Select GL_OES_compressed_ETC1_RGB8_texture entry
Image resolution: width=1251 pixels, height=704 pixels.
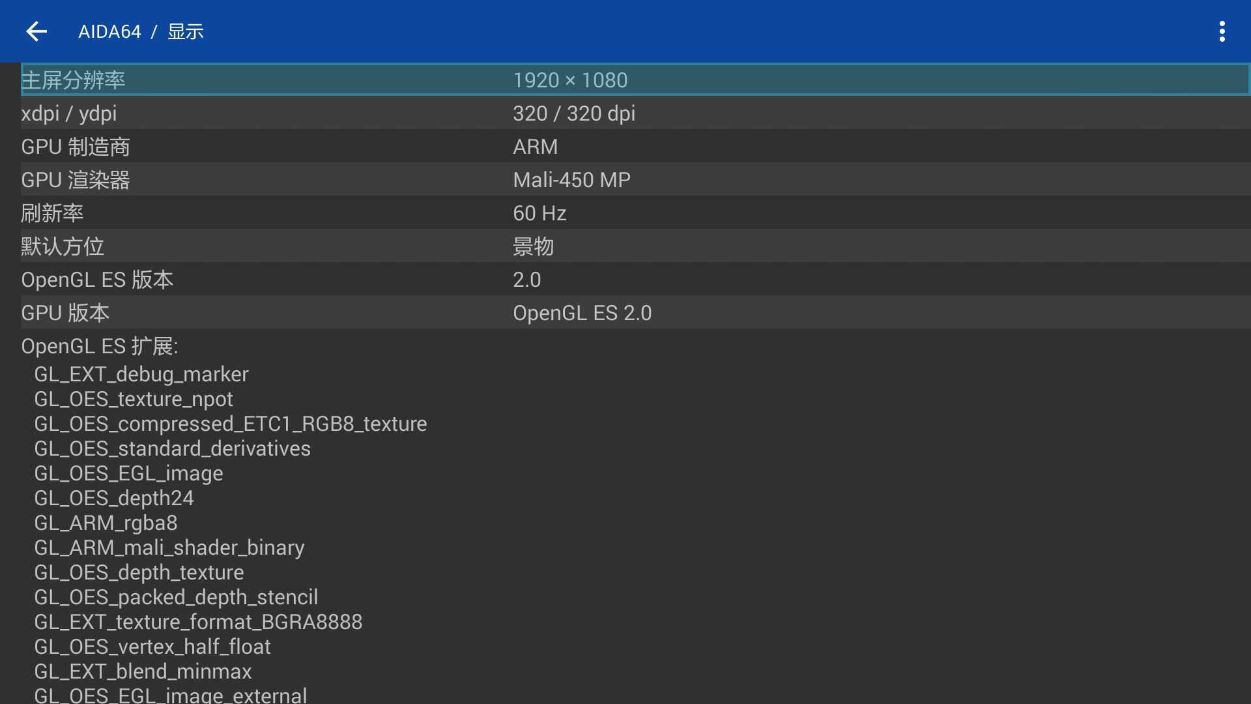[231, 424]
